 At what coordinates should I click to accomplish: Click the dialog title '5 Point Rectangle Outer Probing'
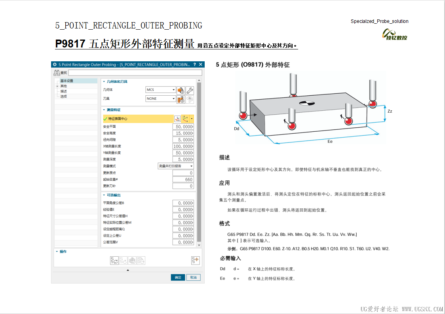click(87, 64)
